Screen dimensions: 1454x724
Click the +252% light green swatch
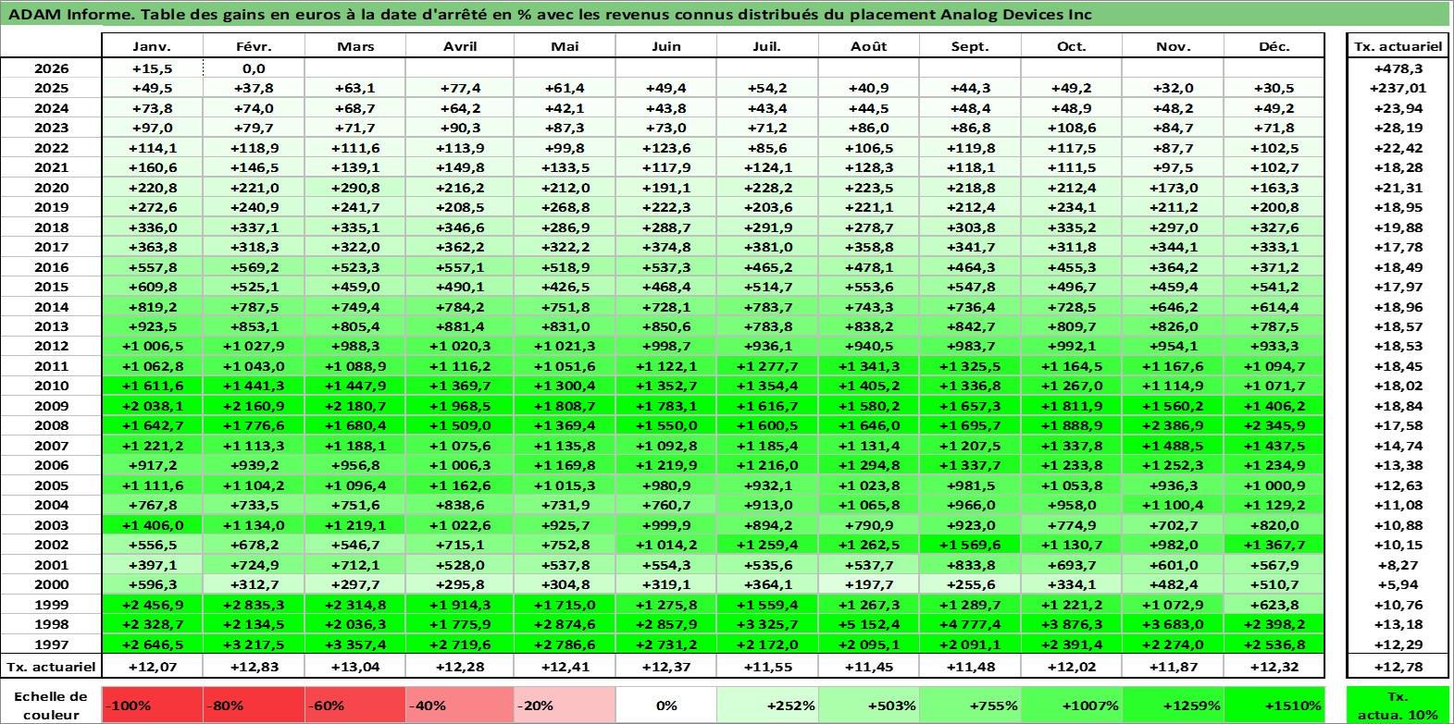767,705
